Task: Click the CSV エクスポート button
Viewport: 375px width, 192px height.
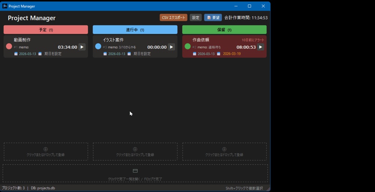Action: point(173,18)
